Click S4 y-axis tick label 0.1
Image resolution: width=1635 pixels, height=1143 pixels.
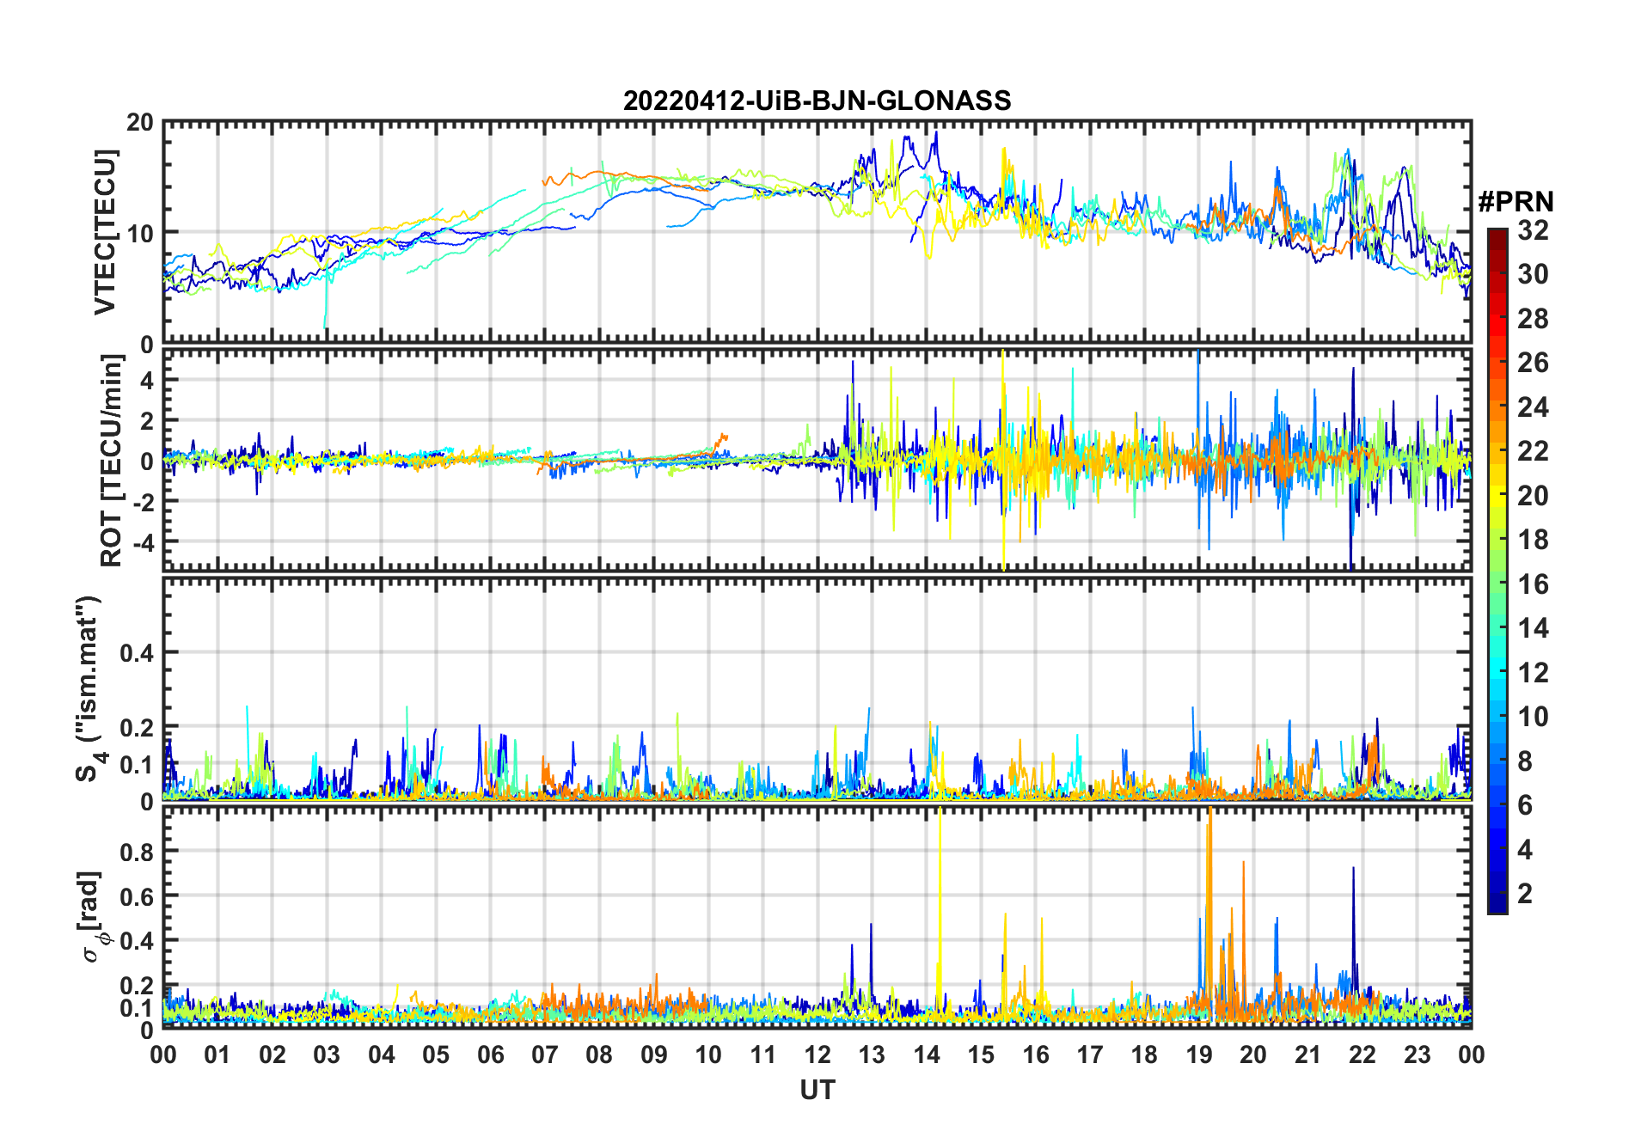(x=137, y=765)
